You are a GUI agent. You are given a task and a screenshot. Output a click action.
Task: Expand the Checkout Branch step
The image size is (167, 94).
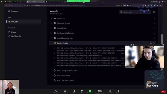(51, 23)
